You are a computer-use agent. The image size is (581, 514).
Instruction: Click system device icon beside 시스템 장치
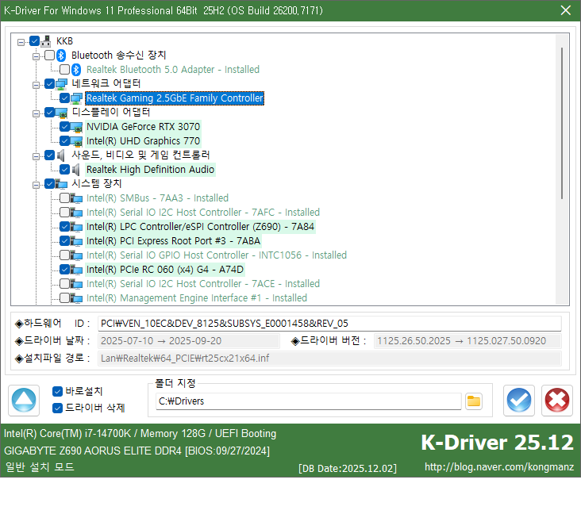(61, 184)
